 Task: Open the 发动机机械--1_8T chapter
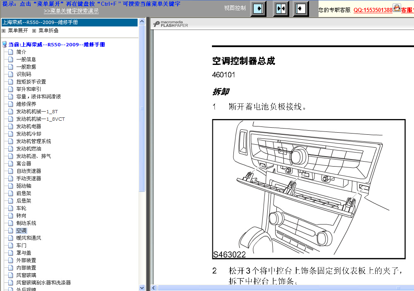[37, 112]
